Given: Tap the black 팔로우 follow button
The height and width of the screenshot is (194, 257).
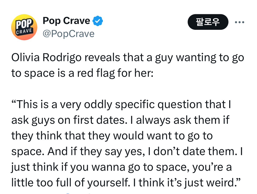Looking at the screenshot, I should pyautogui.click(x=208, y=22).
